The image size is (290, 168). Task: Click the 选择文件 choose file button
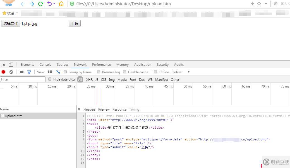click(x=11, y=23)
